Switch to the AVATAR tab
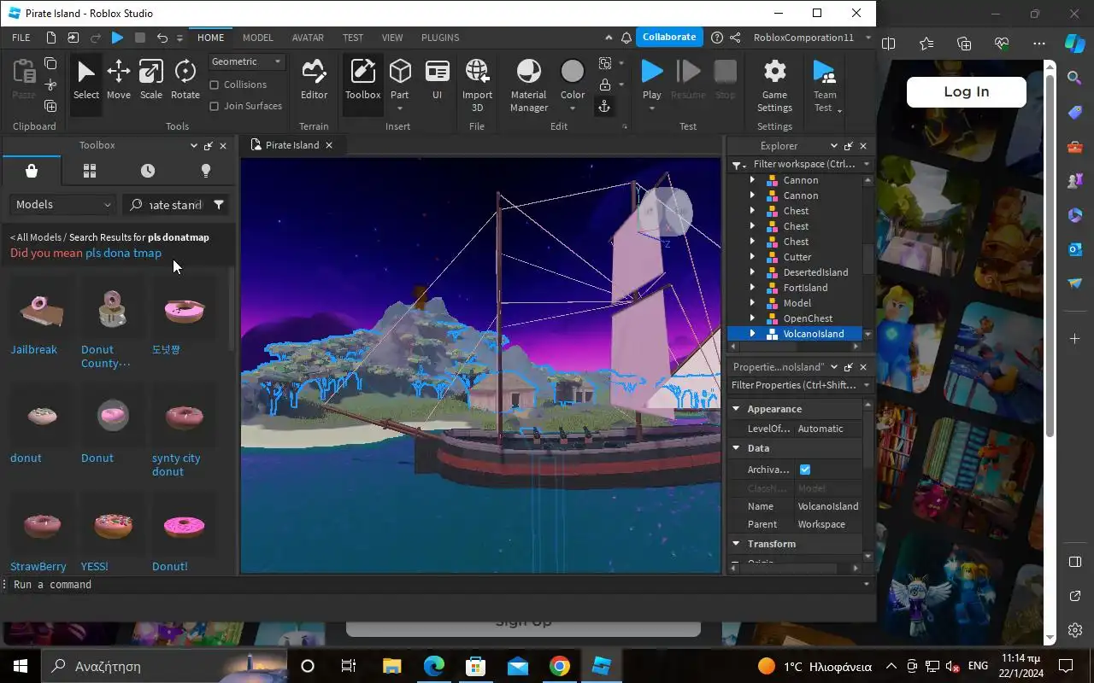1094x683 pixels. [x=308, y=38]
